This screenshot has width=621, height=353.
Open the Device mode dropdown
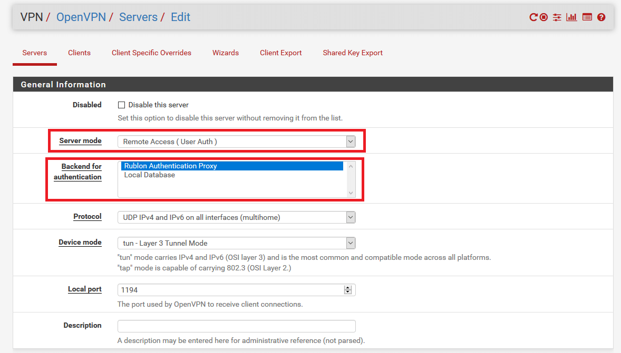236,243
